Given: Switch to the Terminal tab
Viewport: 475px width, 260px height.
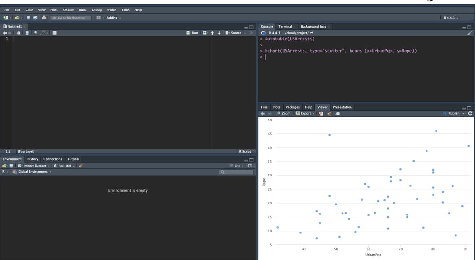Looking at the screenshot, I should coord(285,27).
